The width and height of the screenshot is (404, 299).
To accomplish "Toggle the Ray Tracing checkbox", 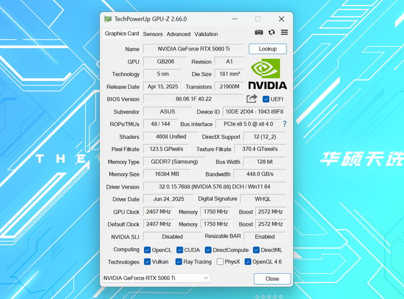I will pyautogui.click(x=179, y=262).
